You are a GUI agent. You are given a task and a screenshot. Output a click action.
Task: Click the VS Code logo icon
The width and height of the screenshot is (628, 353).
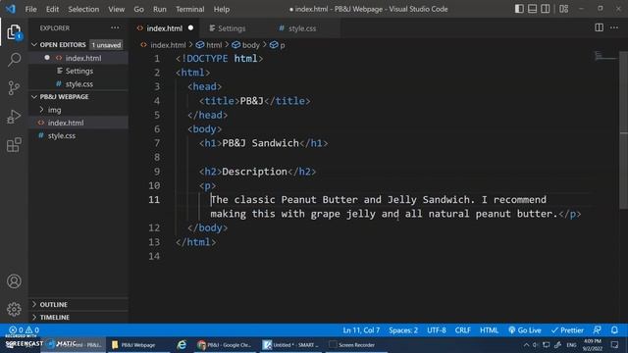pos(11,9)
